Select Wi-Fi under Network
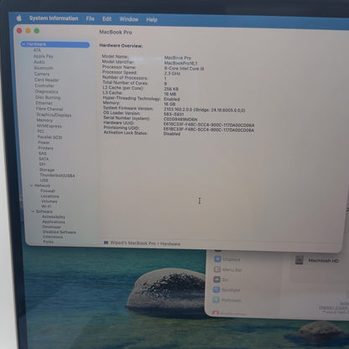Screen dimensions: 349x349 click(46, 206)
